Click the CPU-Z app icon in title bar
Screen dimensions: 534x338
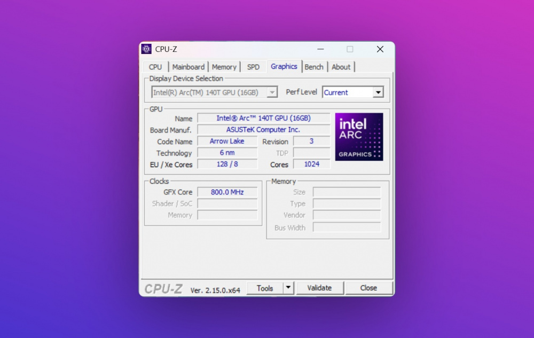tap(146, 49)
